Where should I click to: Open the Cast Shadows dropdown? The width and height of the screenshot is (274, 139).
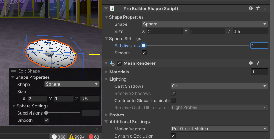[x=219, y=86]
